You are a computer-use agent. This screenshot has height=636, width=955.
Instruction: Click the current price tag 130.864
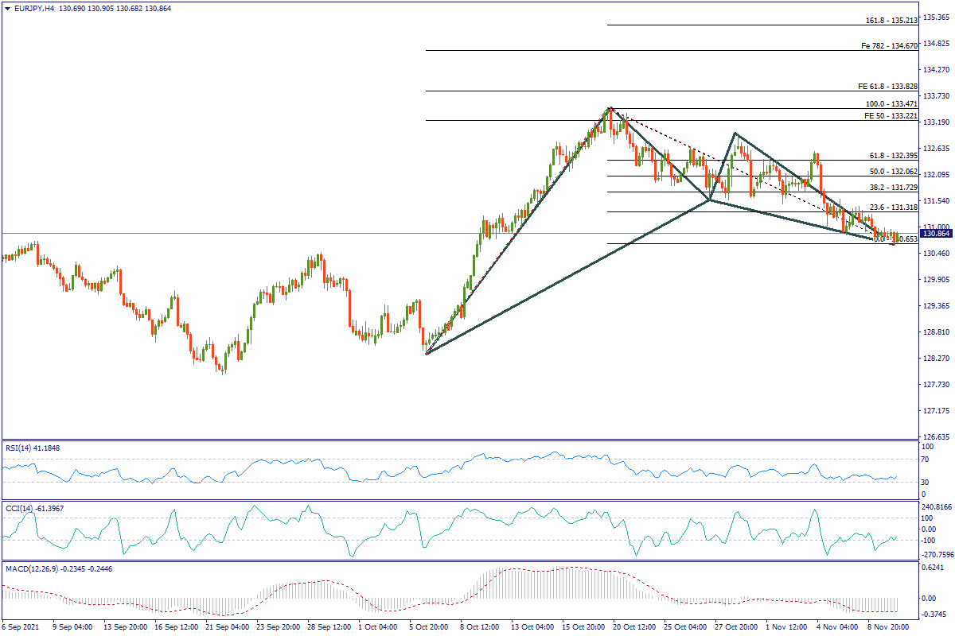pos(937,234)
